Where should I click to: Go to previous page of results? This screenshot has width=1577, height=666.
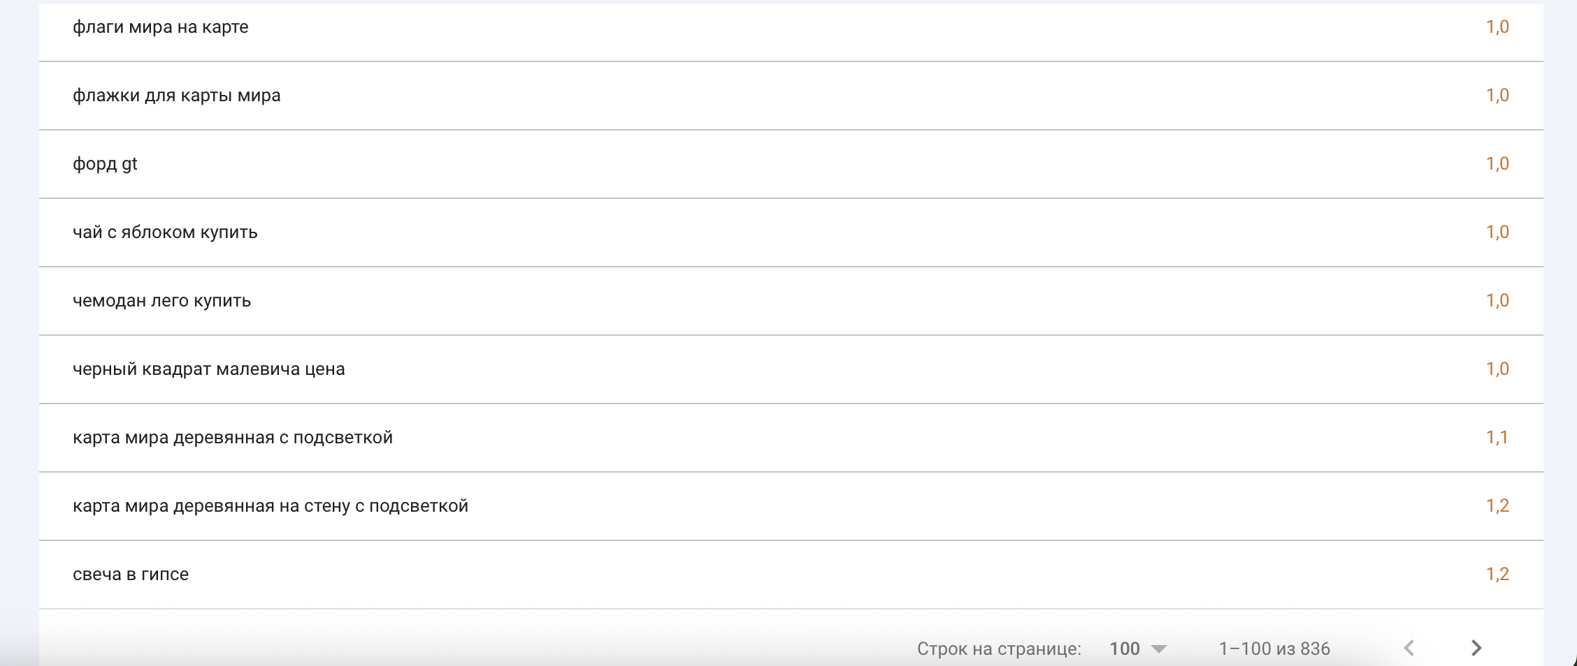(x=1409, y=648)
